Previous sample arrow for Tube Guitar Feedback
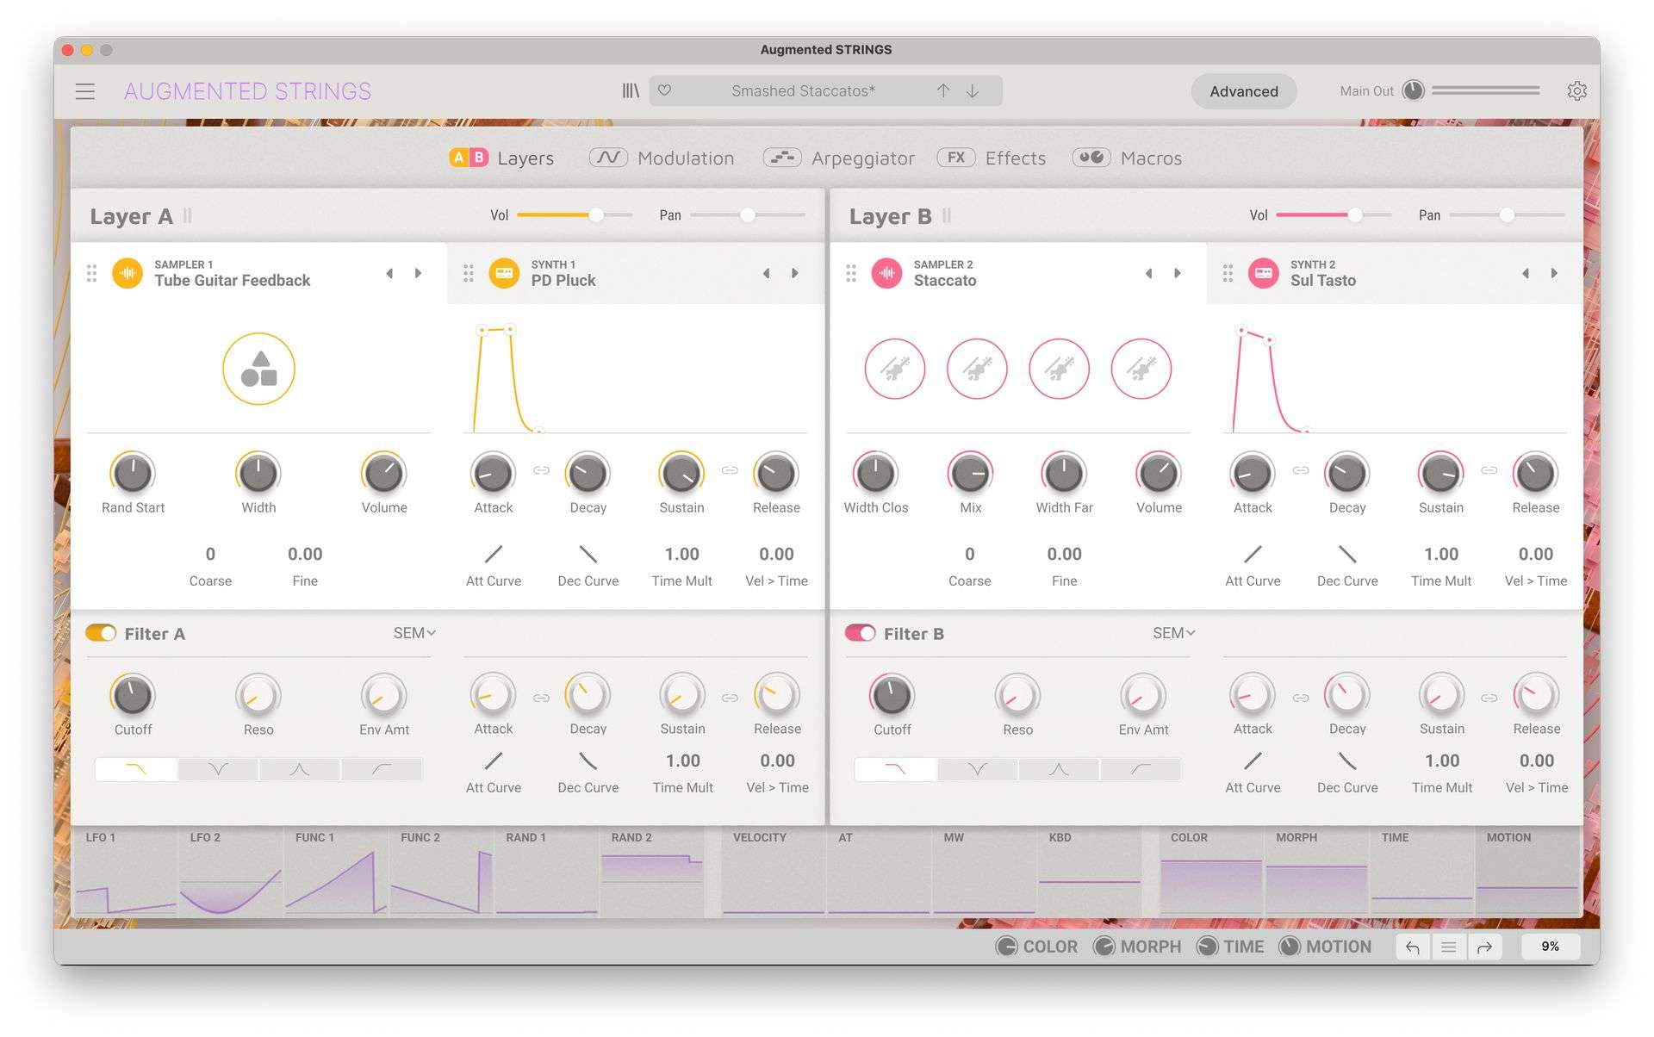1654x1037 pixels. [389, 274]
